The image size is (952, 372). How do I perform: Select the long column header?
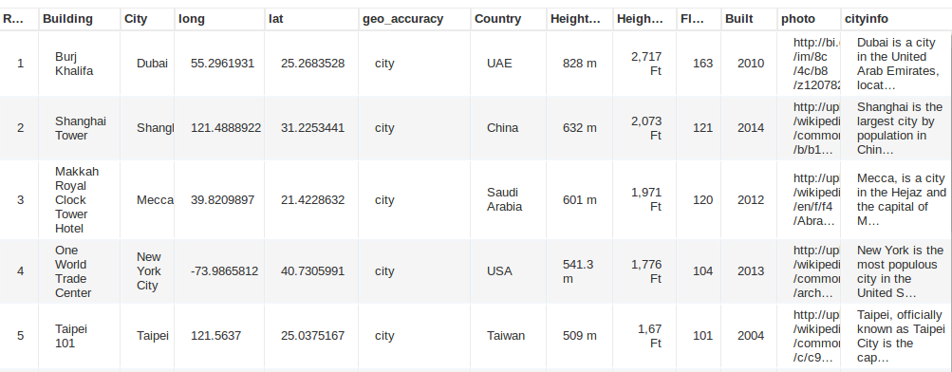(220, 19)
